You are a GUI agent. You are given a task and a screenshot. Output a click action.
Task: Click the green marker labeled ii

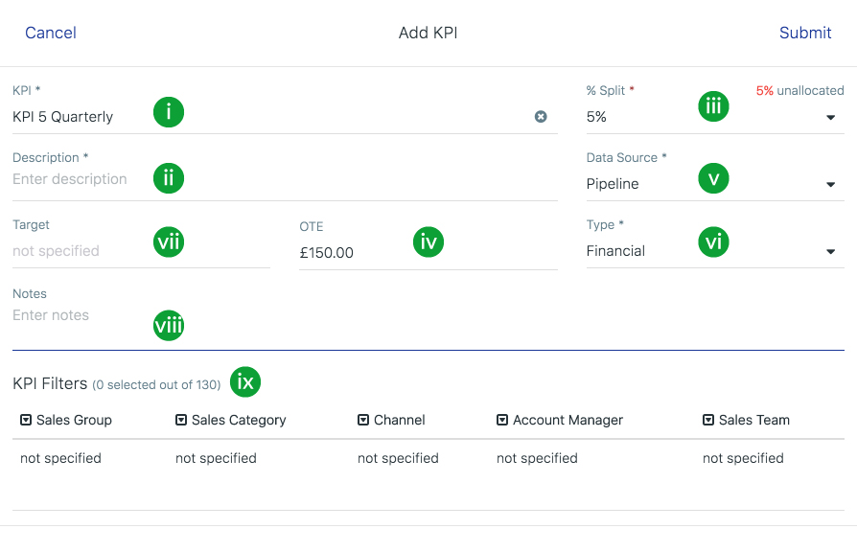[169, 178]
